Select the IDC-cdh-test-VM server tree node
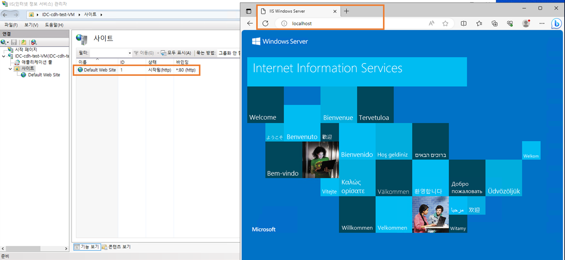The height and width of the screenshot is (260, 565). coord(42,56)
